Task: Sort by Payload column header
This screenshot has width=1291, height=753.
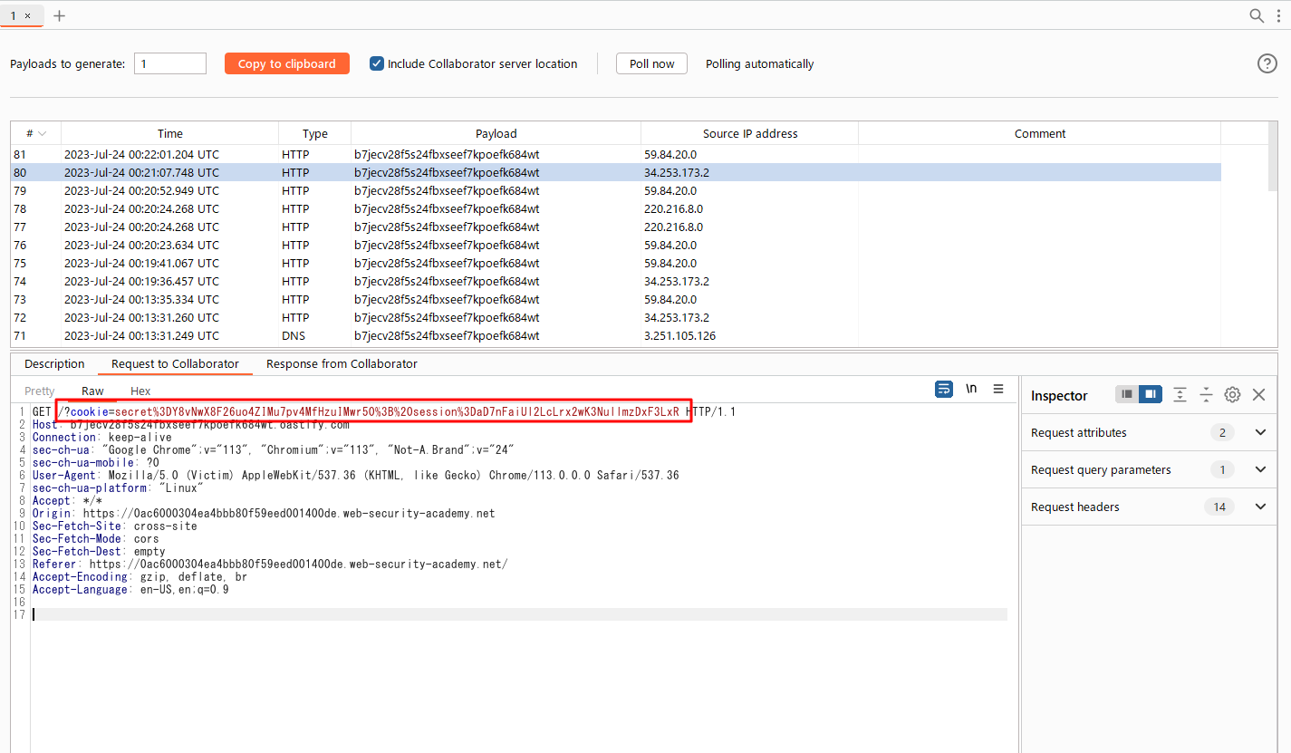Action: point(496,133)
